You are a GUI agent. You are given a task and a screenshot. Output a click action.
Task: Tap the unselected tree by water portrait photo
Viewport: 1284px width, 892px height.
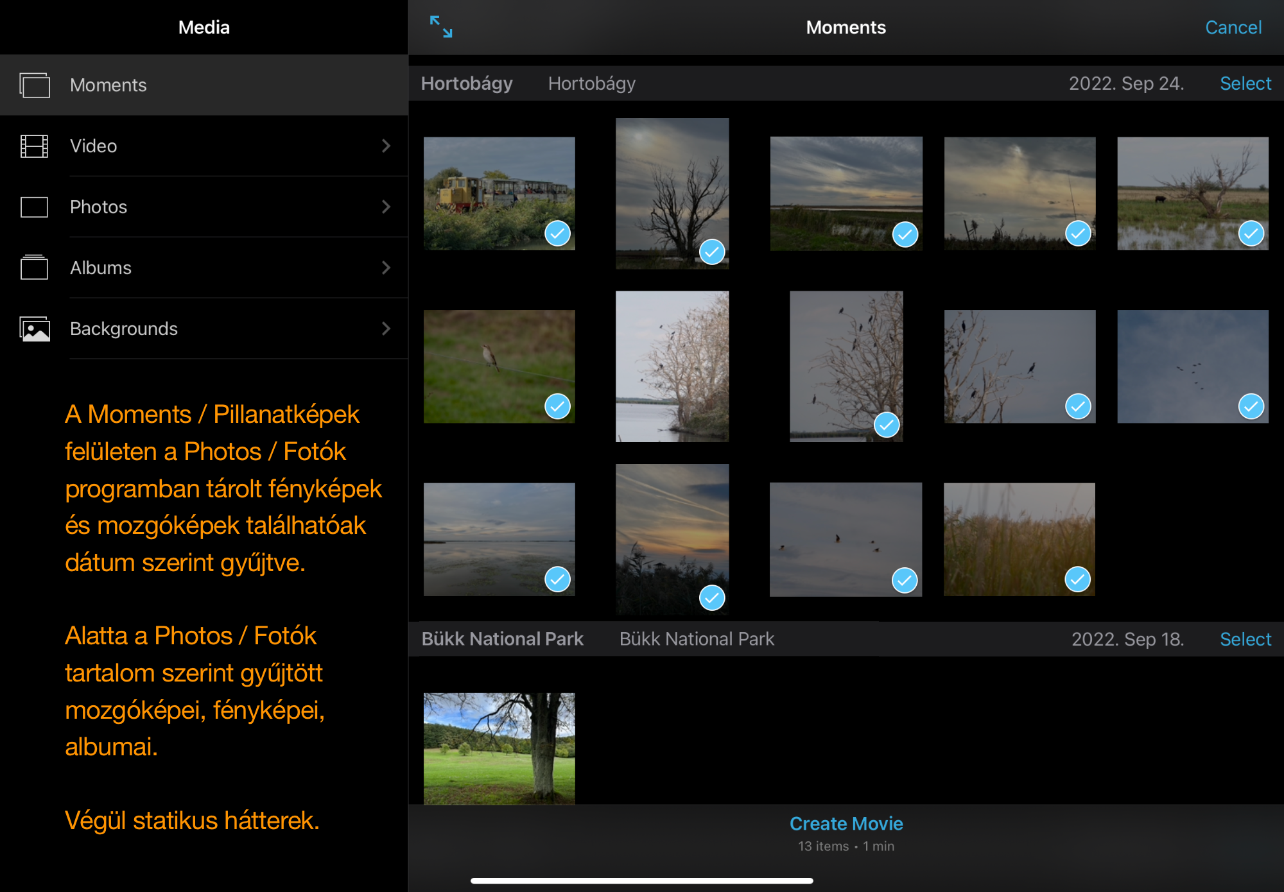pos(672,366)
